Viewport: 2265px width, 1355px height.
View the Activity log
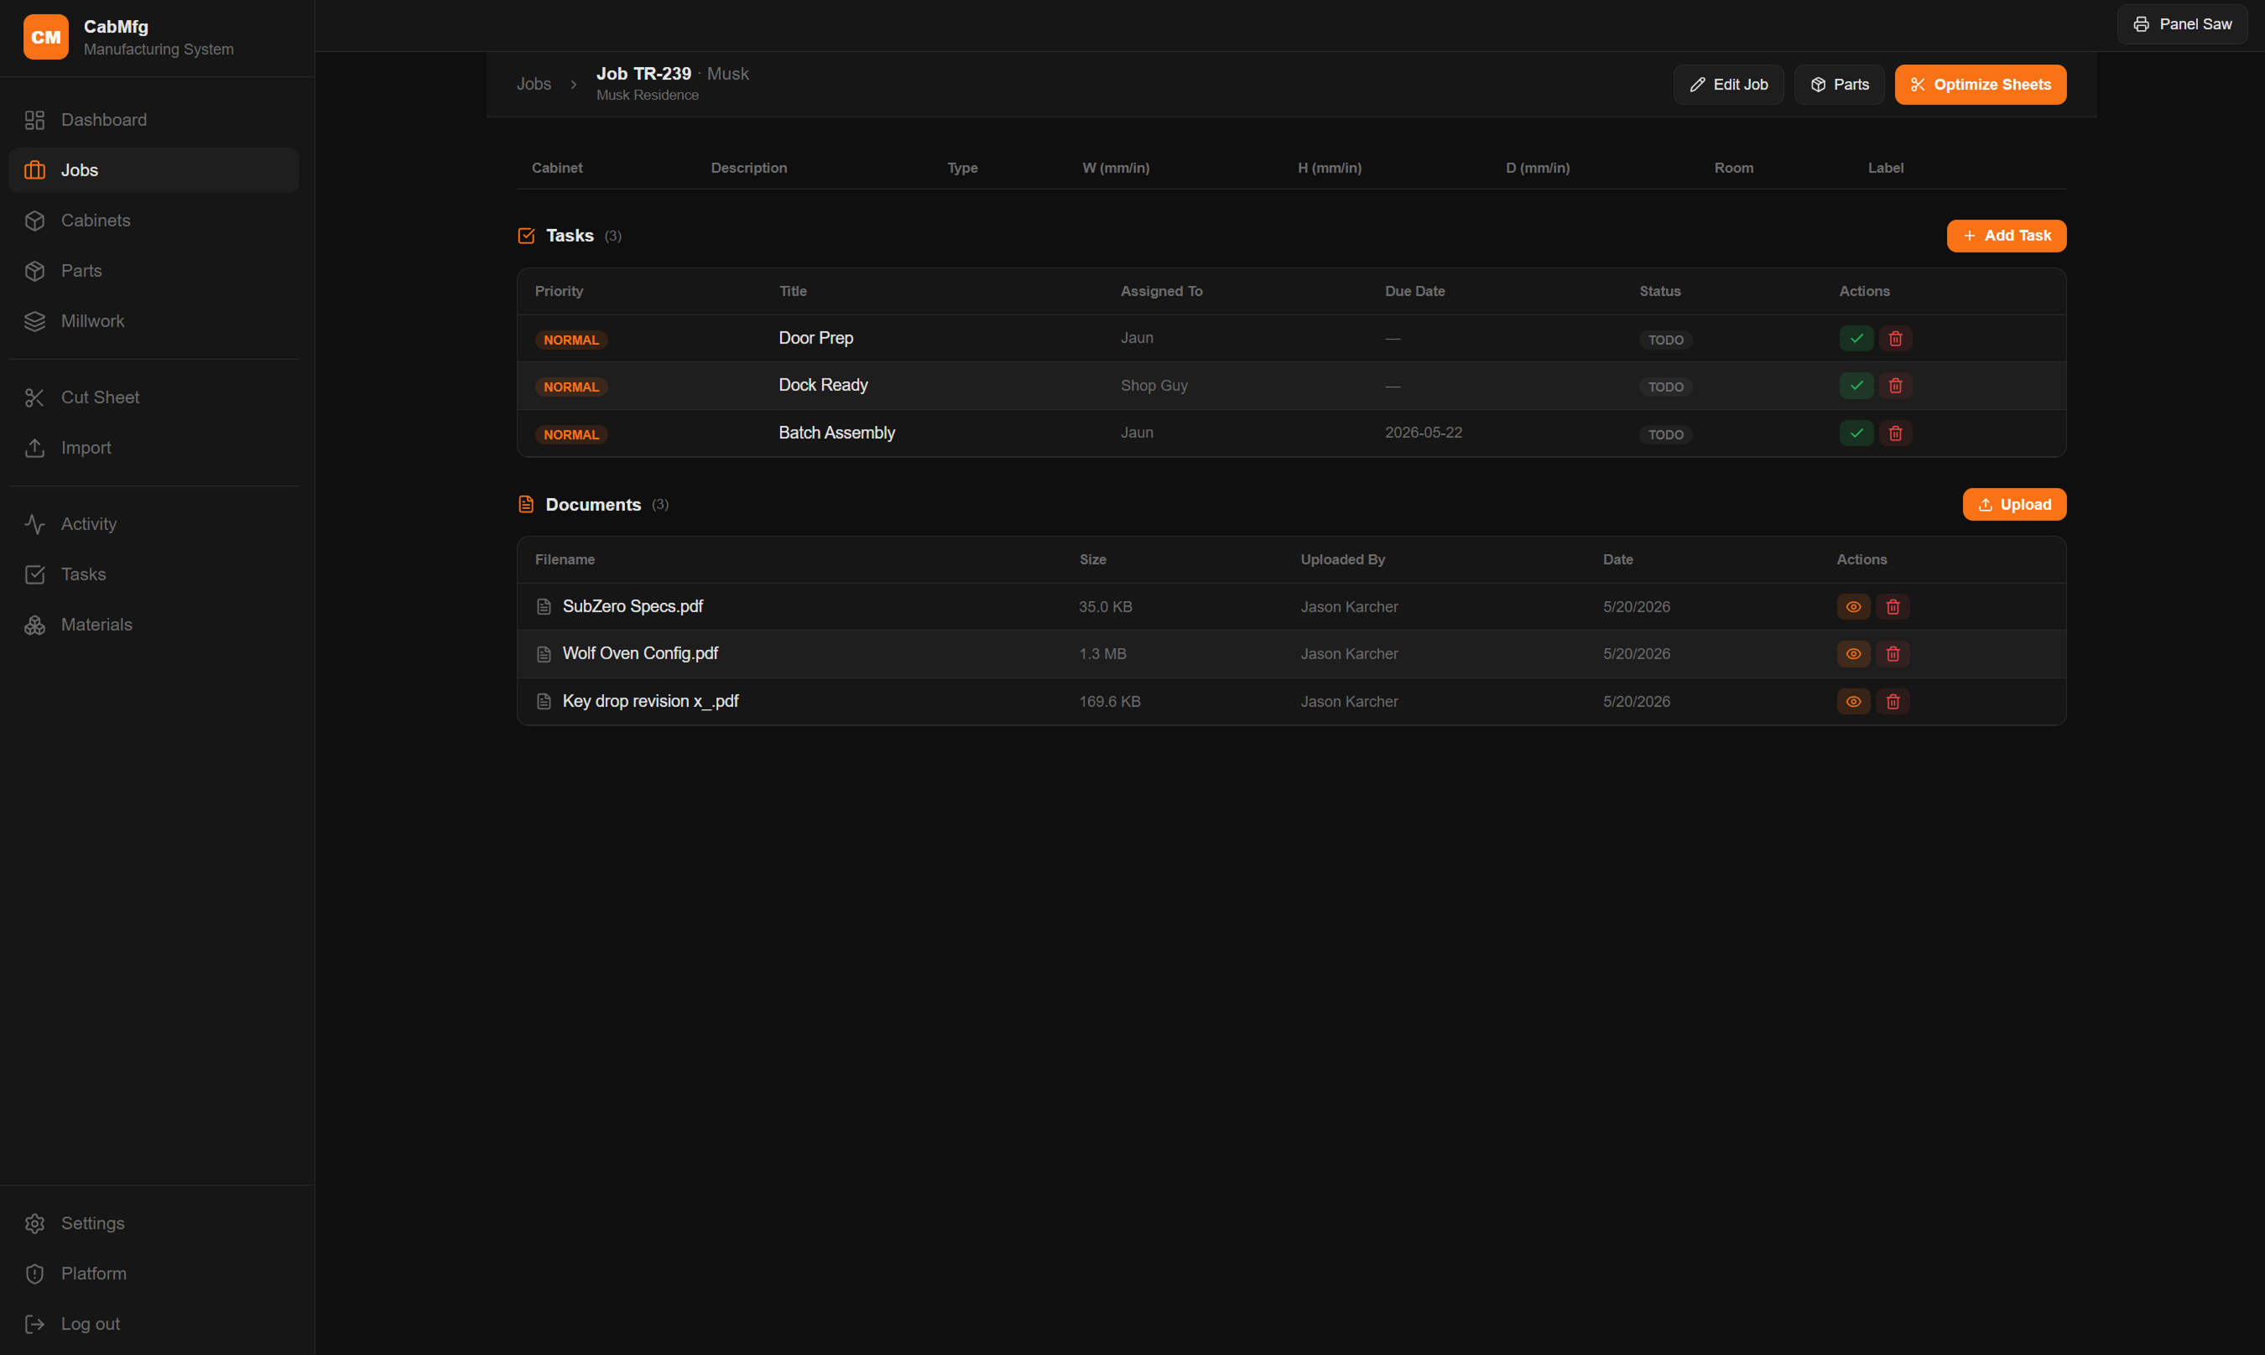tap(154, 524)
